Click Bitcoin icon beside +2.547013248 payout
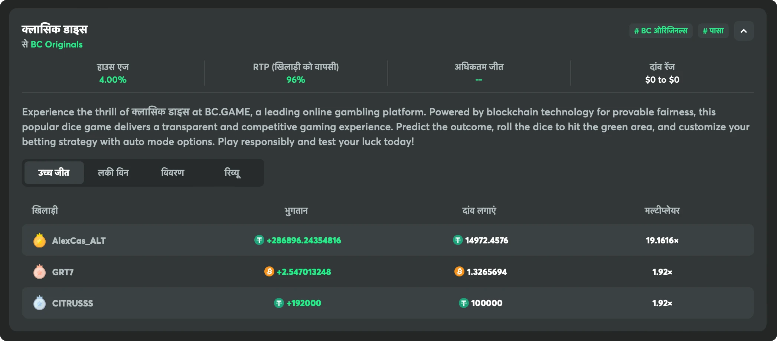Viewport: 777px width, 341px height. tap(269, 272)
